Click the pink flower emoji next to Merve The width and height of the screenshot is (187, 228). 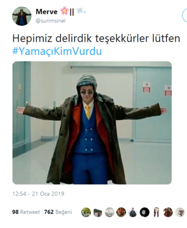coord(64,11)
